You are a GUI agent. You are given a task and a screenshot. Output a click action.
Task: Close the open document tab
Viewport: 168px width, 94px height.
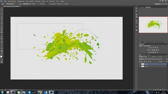pos(20,6)
